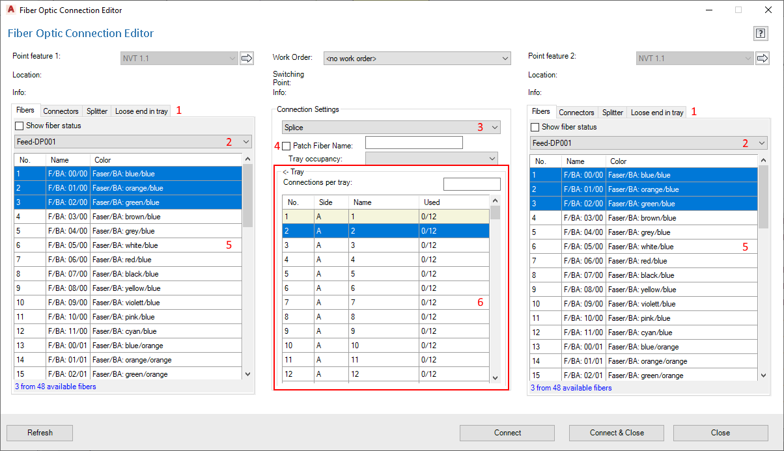The width and height of the screenshot is (784, 451).
Task: Select tray number 2 in the Tray table
Action: coord(385,231)
